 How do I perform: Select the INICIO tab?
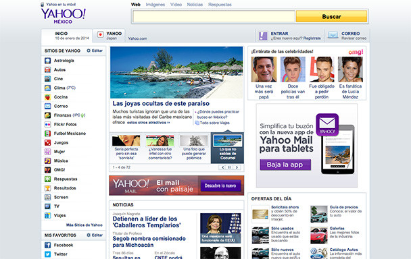click(66, 36)
